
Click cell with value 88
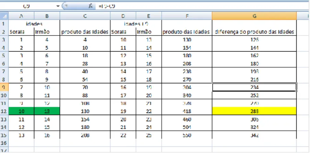pyautogui.click(x=85, y=95)
